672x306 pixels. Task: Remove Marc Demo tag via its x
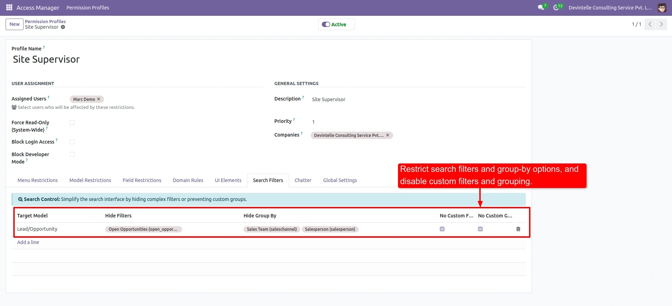[99, 99]
